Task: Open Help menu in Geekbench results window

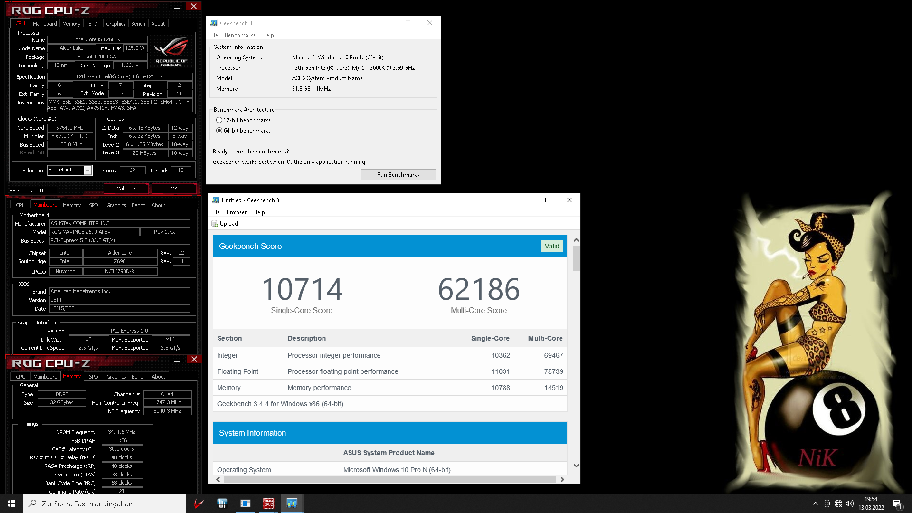Action: click(259, 212)
